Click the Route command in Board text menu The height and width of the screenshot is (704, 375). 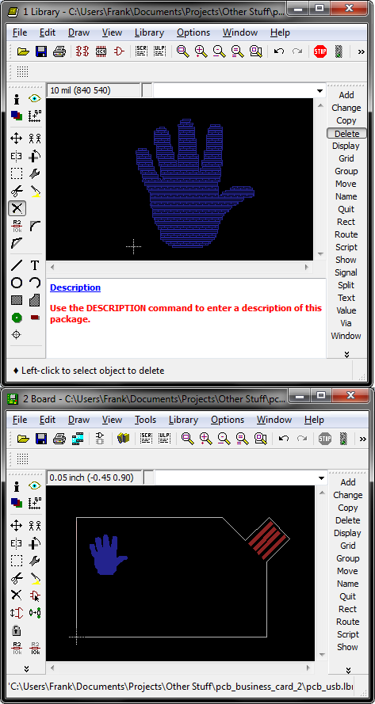coord(347,622)
